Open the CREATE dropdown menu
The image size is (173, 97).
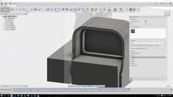(57, 12)
